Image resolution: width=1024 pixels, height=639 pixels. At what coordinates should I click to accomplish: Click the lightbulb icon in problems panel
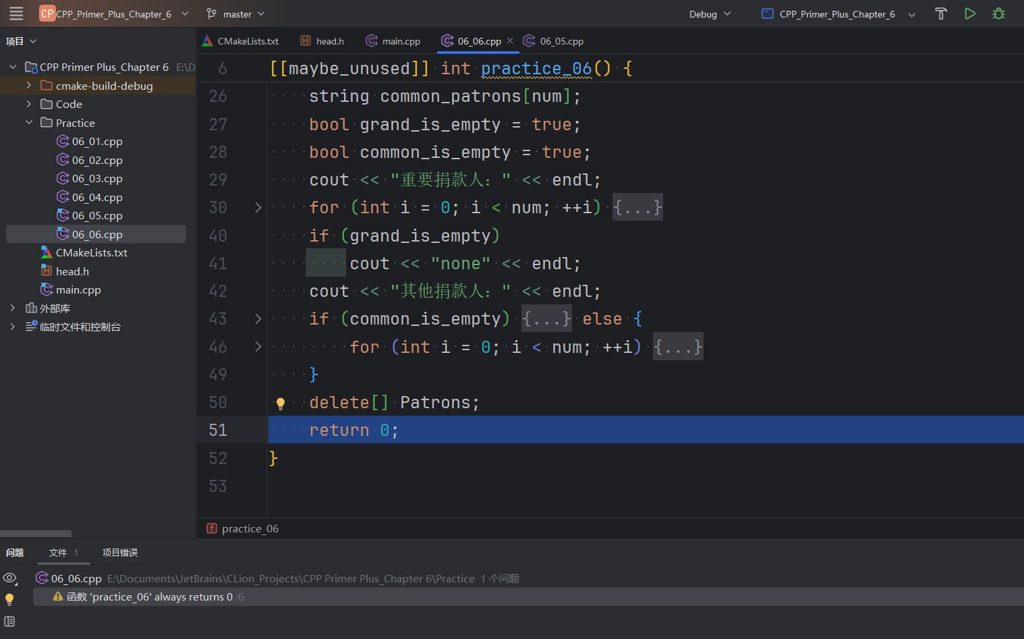click(9, 599)
